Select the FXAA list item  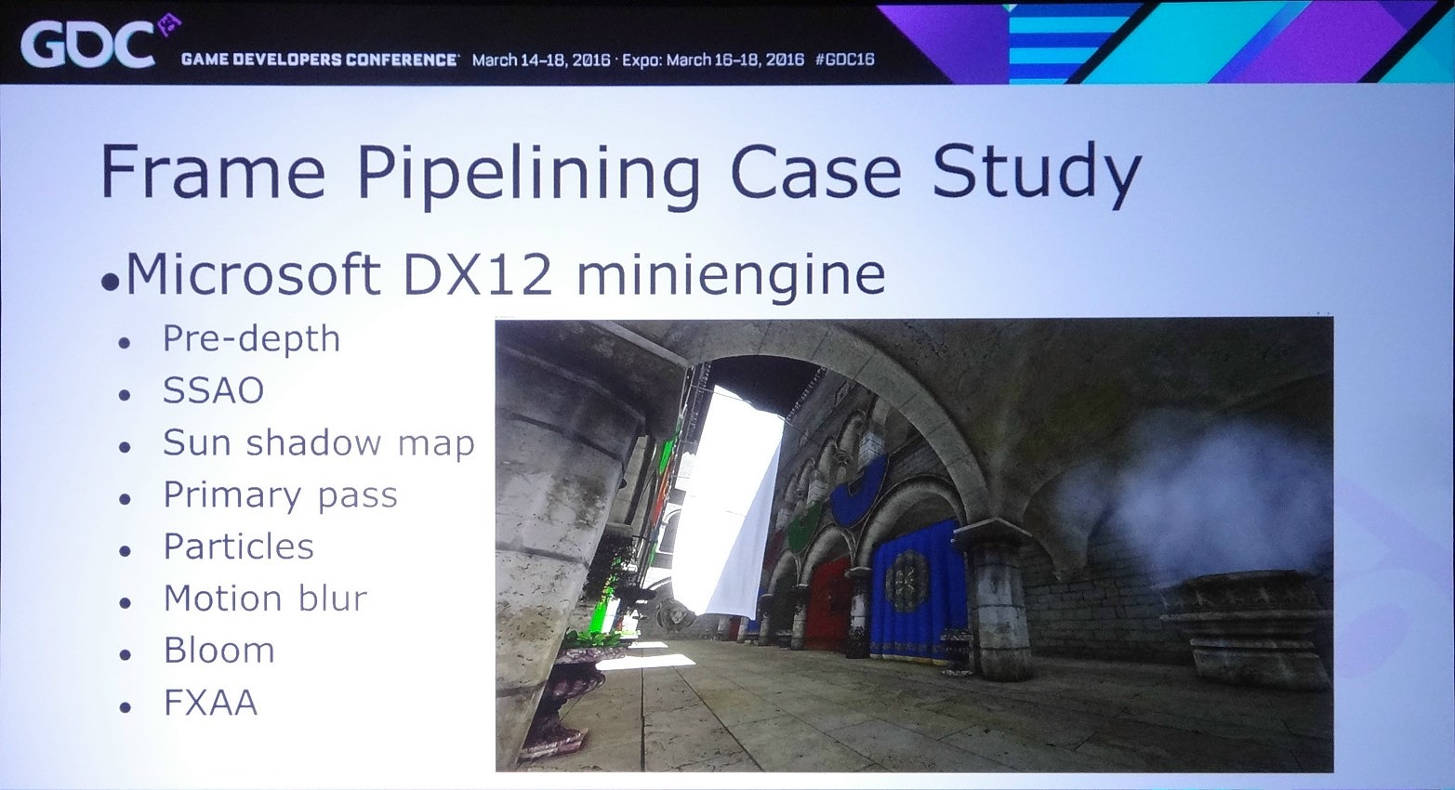coord(210,703)
